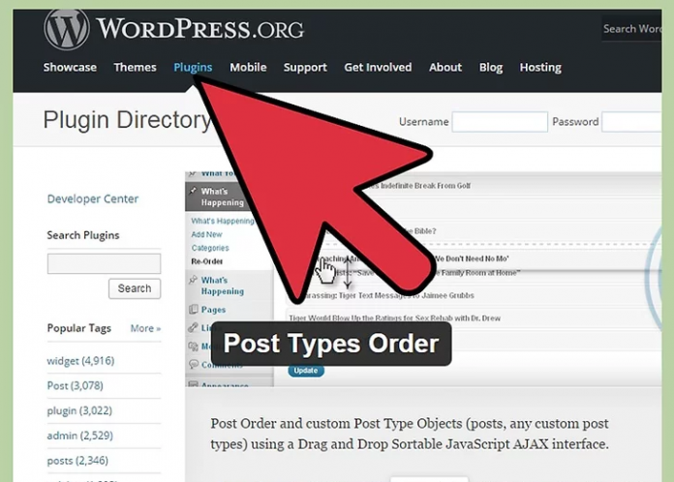Click the blue Update button
The height and width of the screenshot is (482, 674).
pyautogui.click(x=303, y=371)
